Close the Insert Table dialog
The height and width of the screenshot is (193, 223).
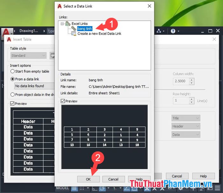(214, 39)
